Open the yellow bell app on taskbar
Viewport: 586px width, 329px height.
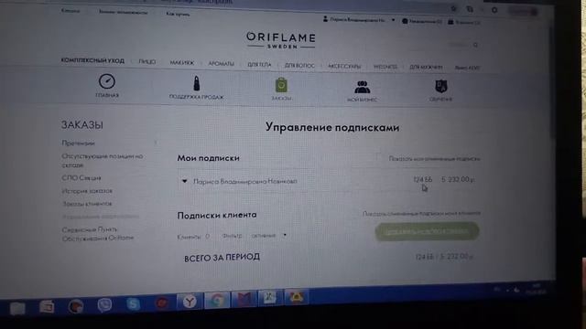tap(297, 297)
